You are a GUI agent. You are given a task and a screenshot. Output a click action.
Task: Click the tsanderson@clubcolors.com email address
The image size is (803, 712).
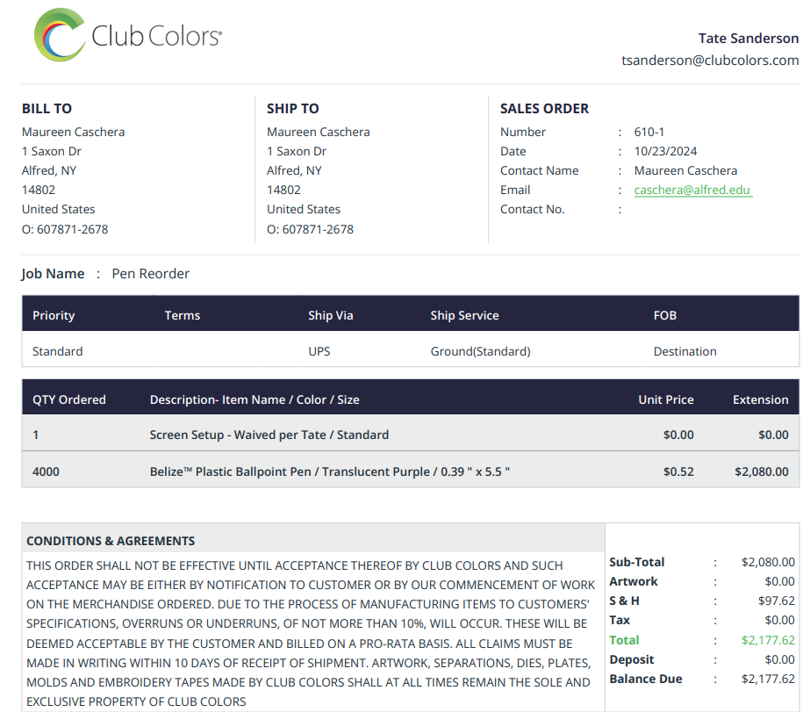point(710,61)
